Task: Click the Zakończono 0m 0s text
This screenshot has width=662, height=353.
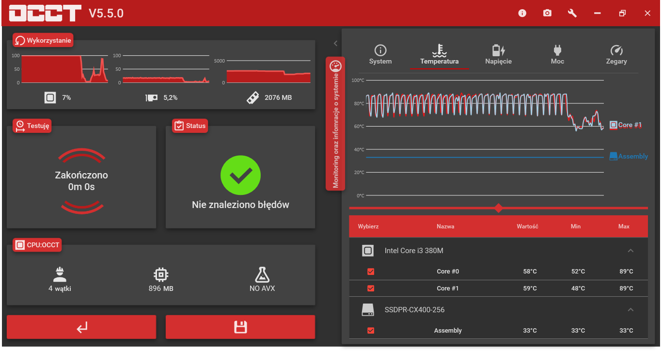Action: click(x=81, y=181)
